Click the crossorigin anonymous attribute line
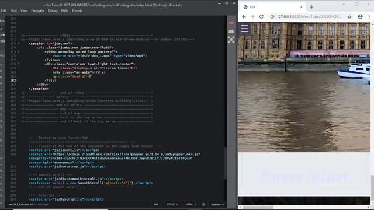 61,162
